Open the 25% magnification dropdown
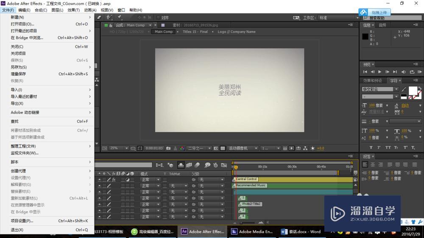The image size is (424, 238). click(119, 148)
